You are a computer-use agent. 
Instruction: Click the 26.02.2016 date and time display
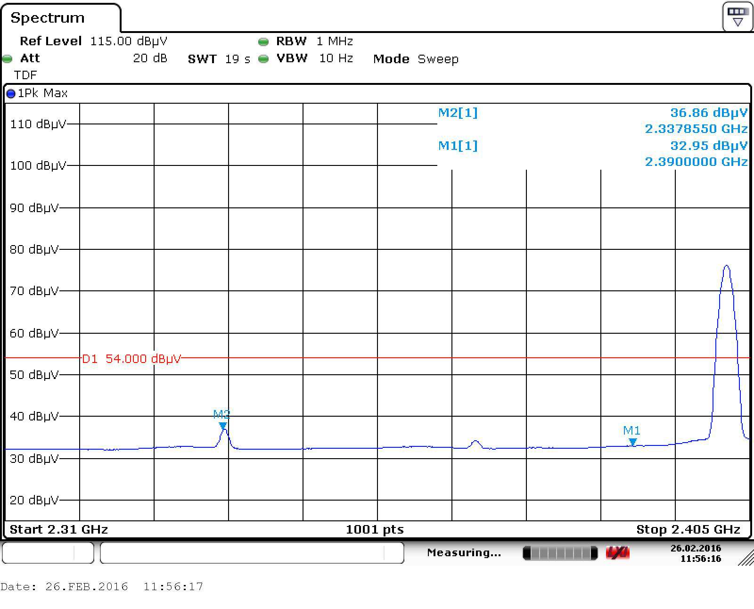pyautogui.click(x=696, y=553)
